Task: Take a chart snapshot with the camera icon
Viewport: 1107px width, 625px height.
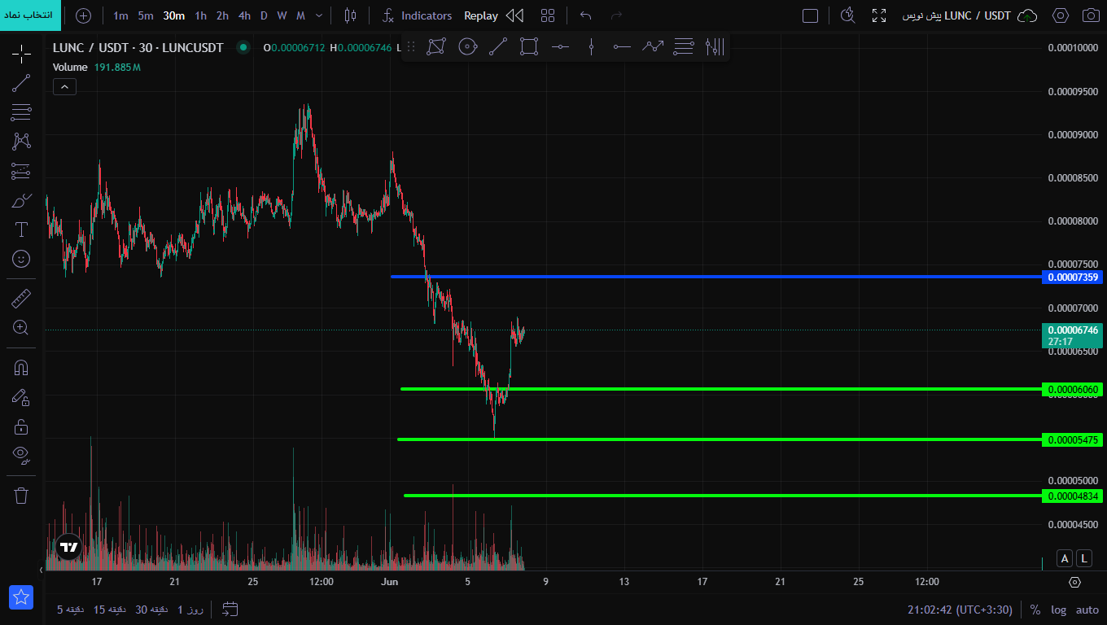Action: 1090,15
